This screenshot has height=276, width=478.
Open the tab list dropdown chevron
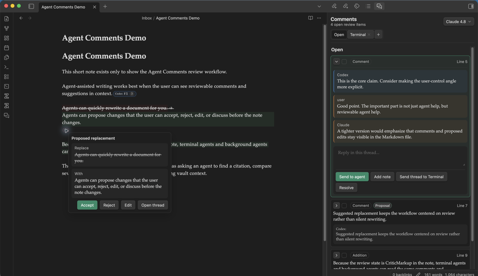[x=319, y=6]
